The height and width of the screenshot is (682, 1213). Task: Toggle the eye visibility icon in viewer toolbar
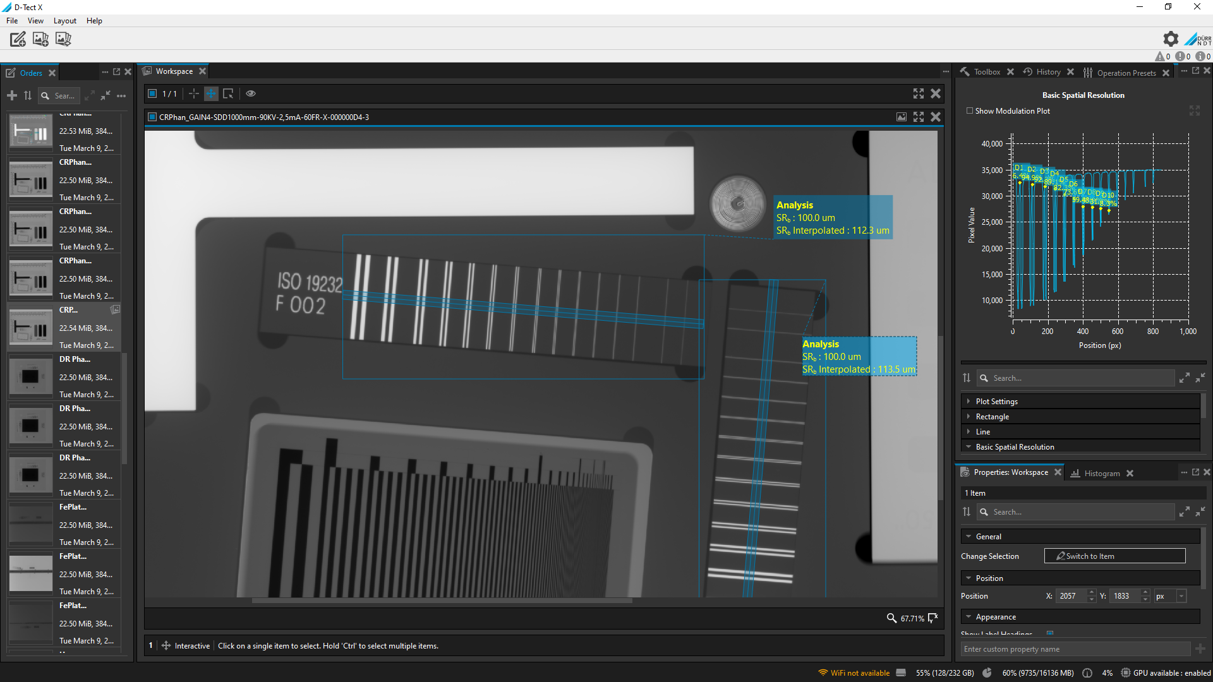point(251,93)
